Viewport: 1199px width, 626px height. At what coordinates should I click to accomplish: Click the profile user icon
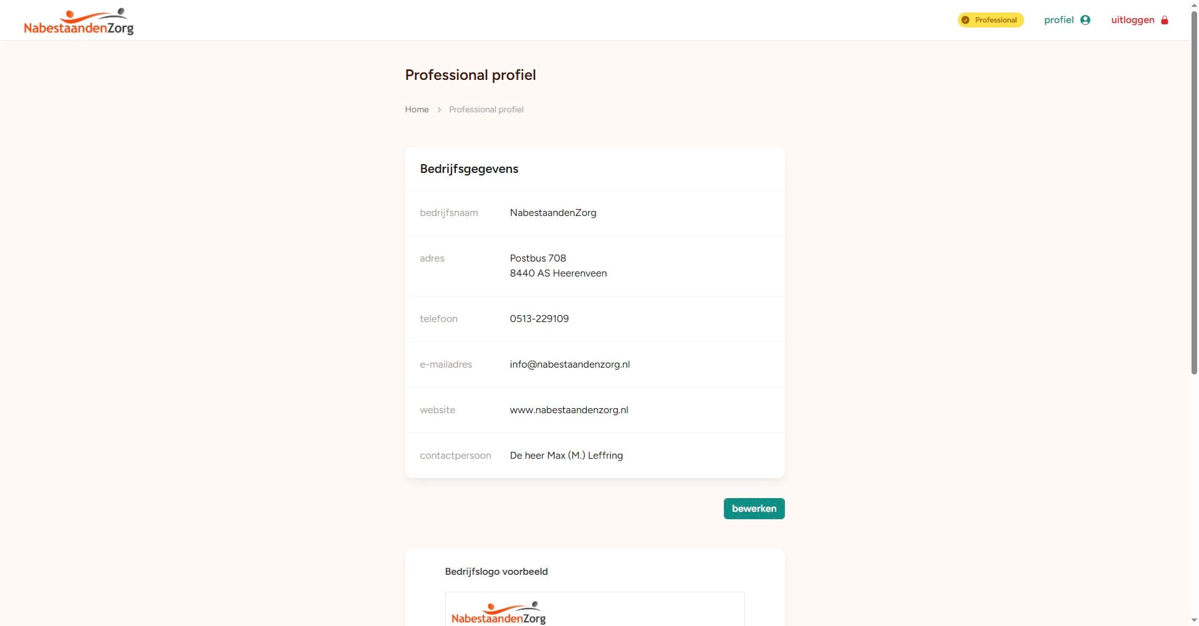(1085, 20)
